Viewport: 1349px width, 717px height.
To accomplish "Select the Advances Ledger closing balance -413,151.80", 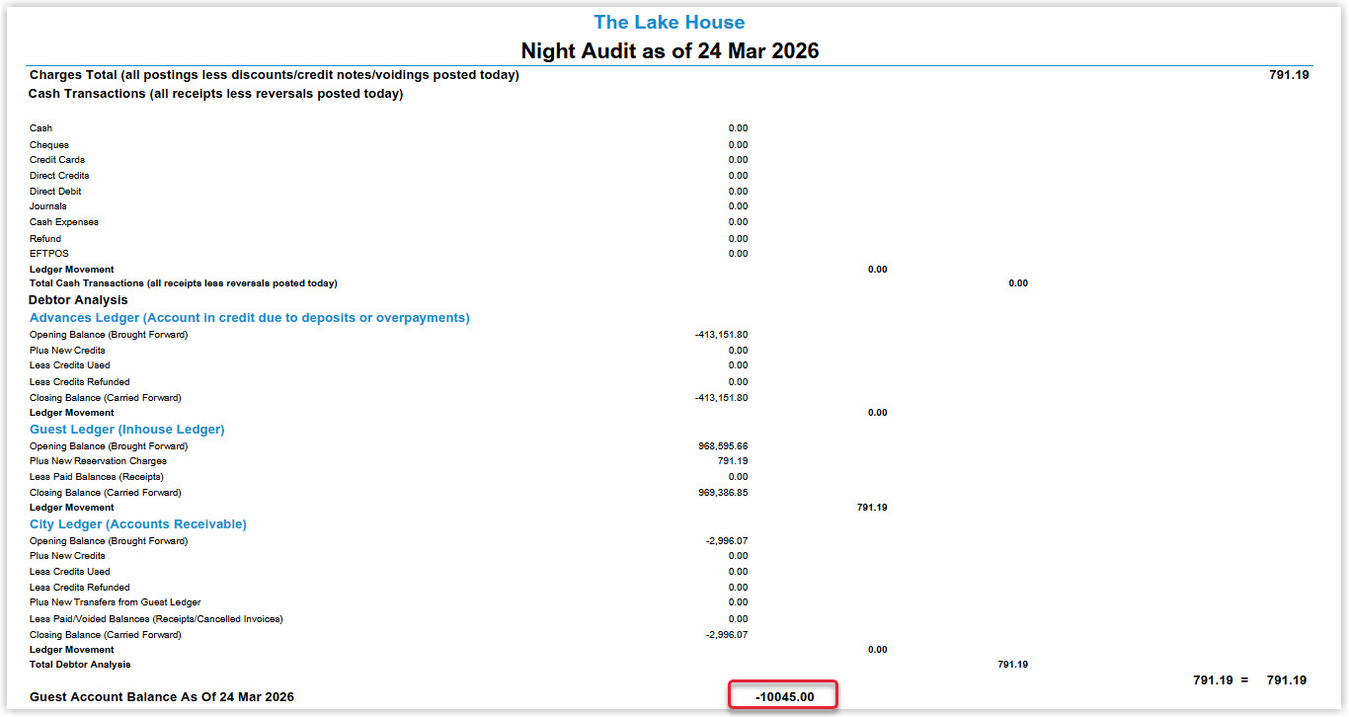I will (721, 398).
